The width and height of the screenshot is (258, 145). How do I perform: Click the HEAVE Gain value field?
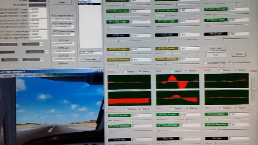[x=239, y=34]
